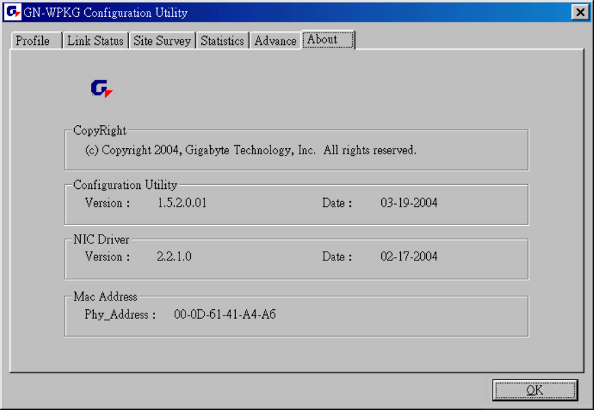The height and width of the screenshot is (410, 594).
Task: Select the copyright 2004 Gigabyte Technology text
Action: tap(250, 150)
